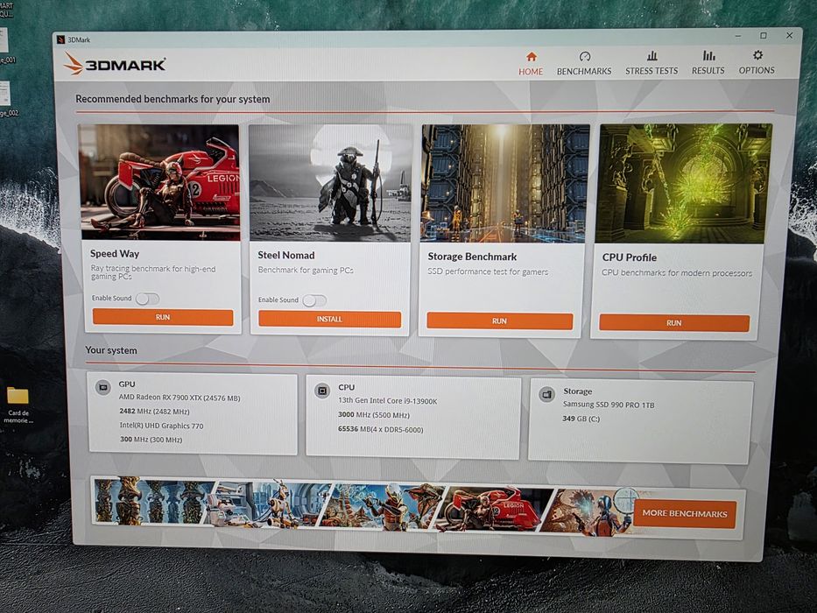Select 13th Gen Intel Core i9-13900K text
The image size is (817, 613).
tap(388, 401)
